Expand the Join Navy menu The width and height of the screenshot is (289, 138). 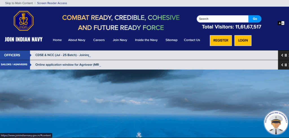[120, 40]
